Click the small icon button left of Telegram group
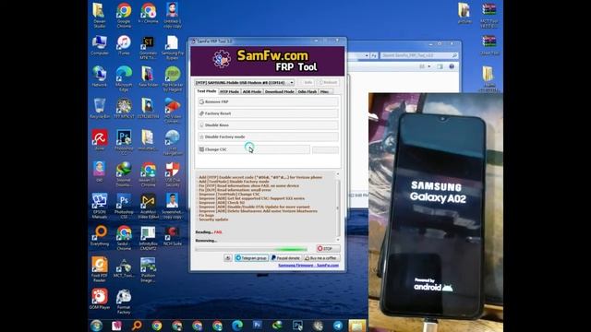The image size is (591, 332). [x=228, y=258]
